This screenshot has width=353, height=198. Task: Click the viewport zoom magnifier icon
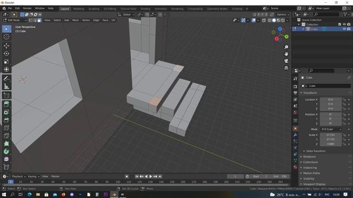[x=286, y=47]
